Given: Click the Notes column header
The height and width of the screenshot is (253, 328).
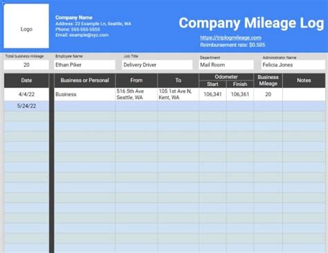Looking at the screenshot, I should [304, 80].
